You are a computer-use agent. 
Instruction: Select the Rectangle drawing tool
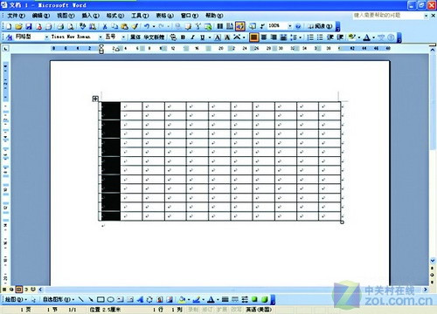click(x=101, y=299)
